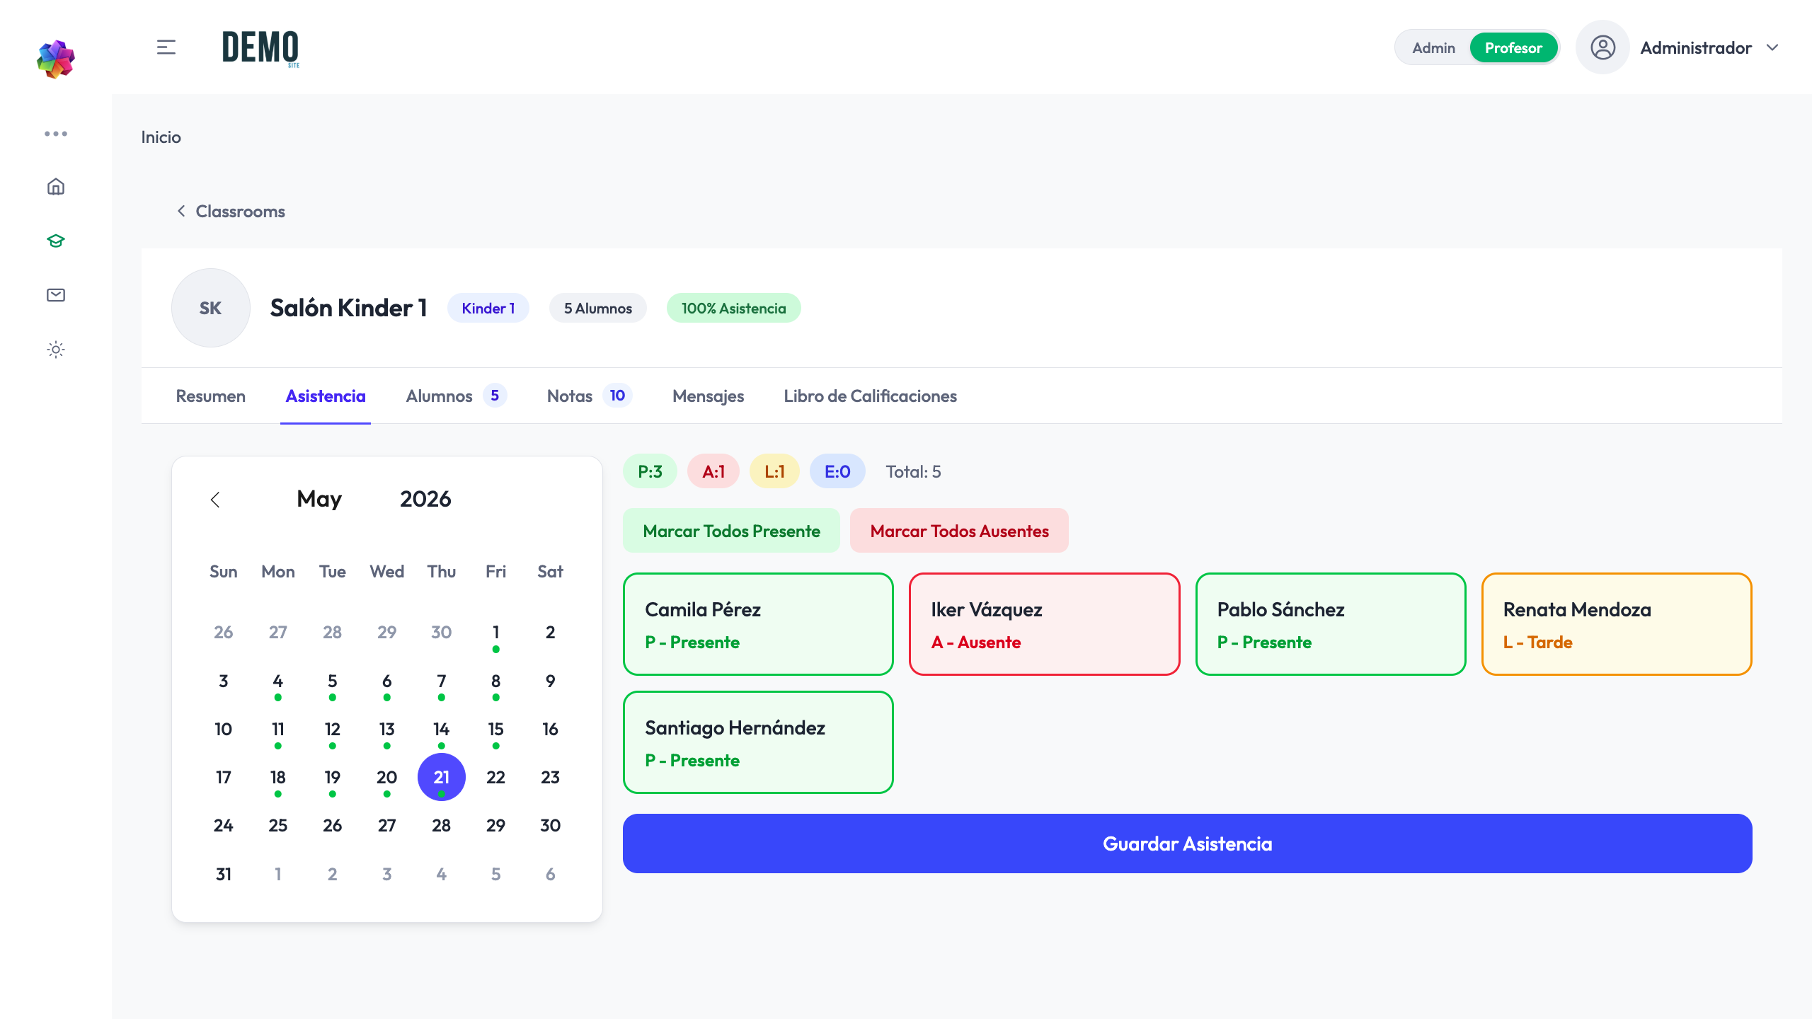Open the Alumnos tab
The width and height of the screenshot is (1812, 1019).
point(457,396)
